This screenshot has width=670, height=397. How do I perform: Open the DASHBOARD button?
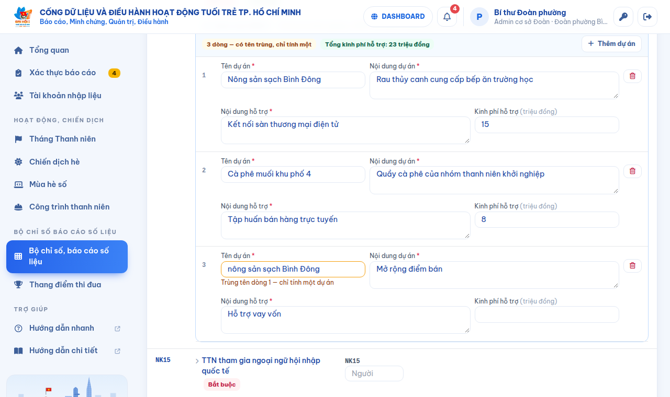click(x=398, y=17)
